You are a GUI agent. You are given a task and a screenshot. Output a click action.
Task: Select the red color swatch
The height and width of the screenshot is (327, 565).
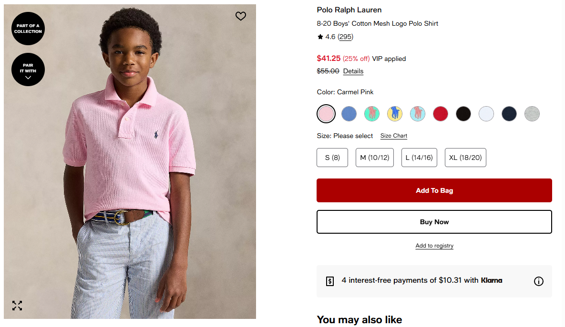[x=441, y=114]
